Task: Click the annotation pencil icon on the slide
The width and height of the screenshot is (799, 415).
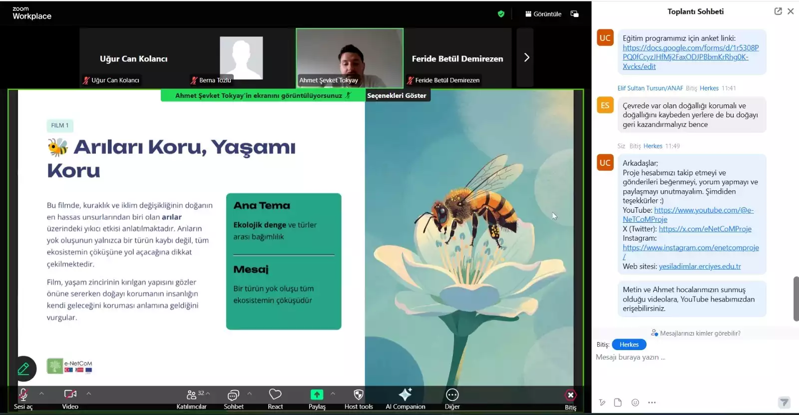Action: click(23, 369)
